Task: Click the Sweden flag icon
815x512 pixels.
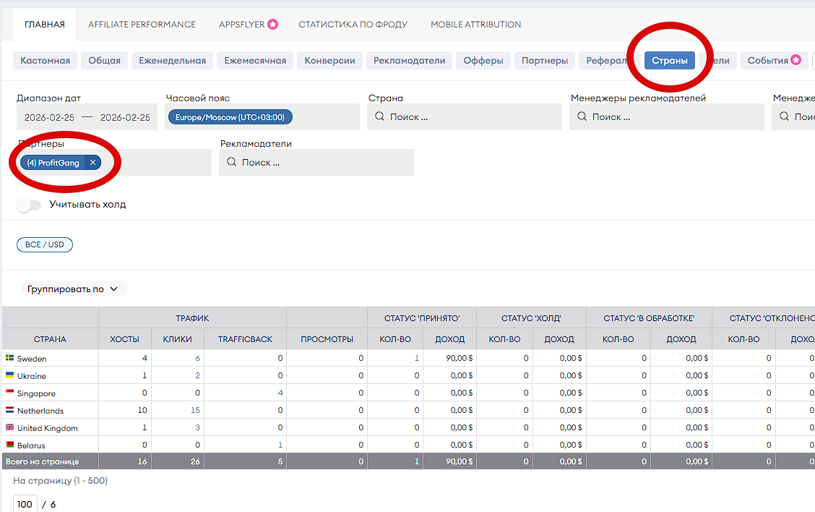Action: coord(10,358)
